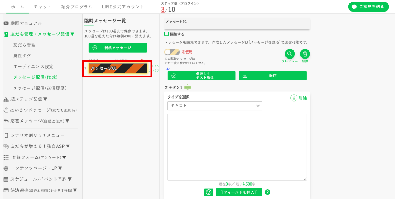Click the あいさつメッセージ hand icon
This screenshot has width=395, height=199.
point(6,110)
